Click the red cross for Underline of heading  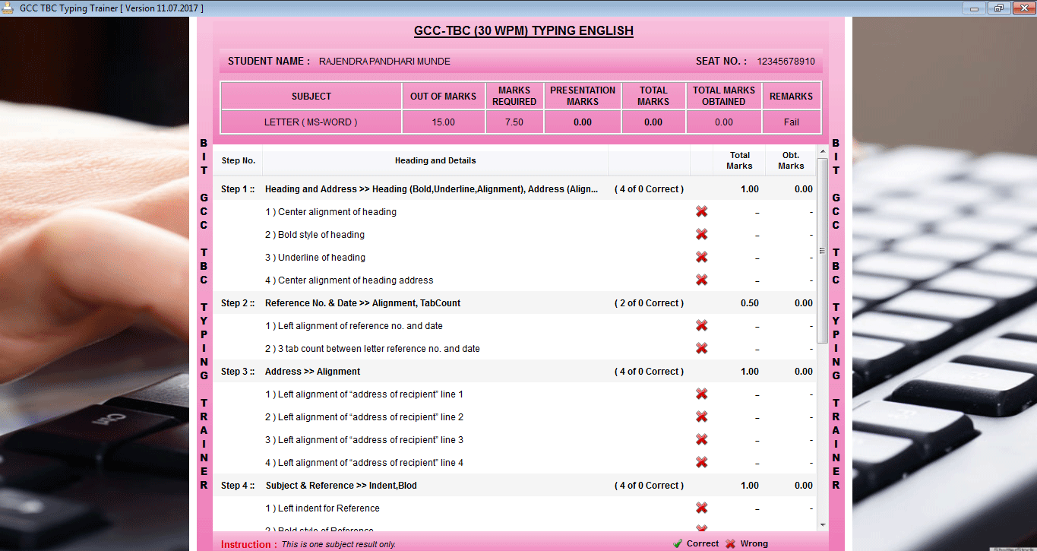701,258
